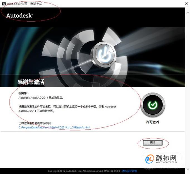Click the green checkmark license activated icon

(x=153, y=105)
